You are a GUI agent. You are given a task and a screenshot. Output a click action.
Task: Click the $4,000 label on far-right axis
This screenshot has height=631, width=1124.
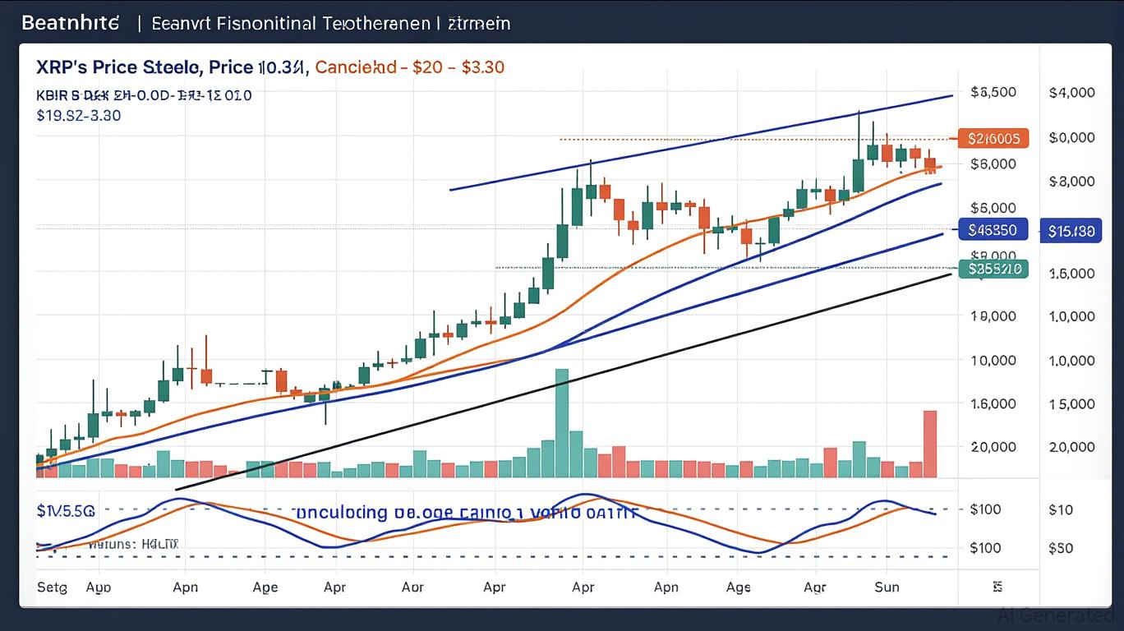(x=1071, y=93)
